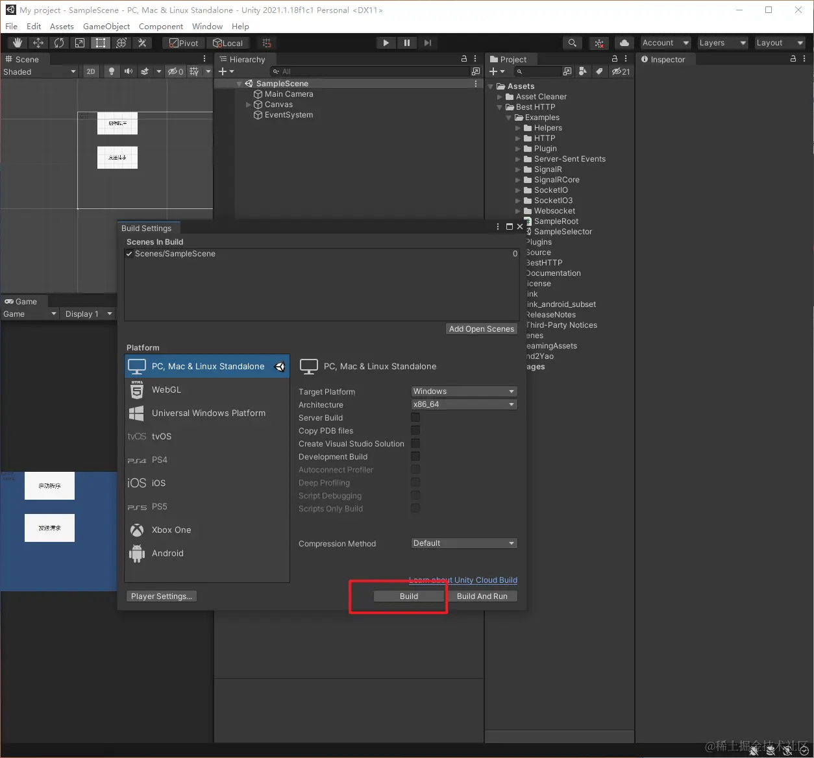The height and width of the screenshot is (758, 814).
Task: Toggle 2D view in Scene
Action: point(91,72)
